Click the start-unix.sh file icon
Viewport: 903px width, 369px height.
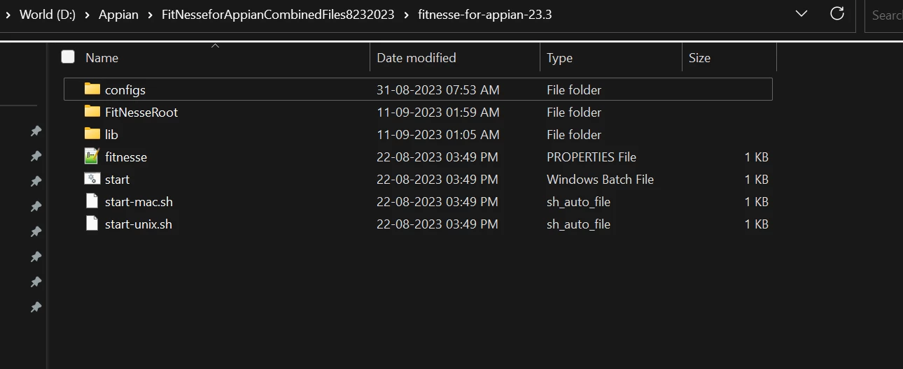[x=92, y=224]
